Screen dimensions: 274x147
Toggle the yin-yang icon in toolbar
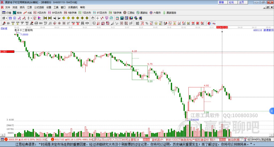[209, 23]
